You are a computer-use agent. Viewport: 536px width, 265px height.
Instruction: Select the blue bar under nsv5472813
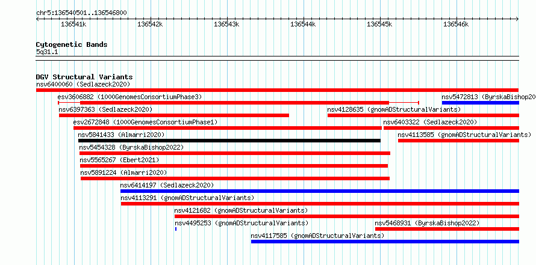(480, 103)
